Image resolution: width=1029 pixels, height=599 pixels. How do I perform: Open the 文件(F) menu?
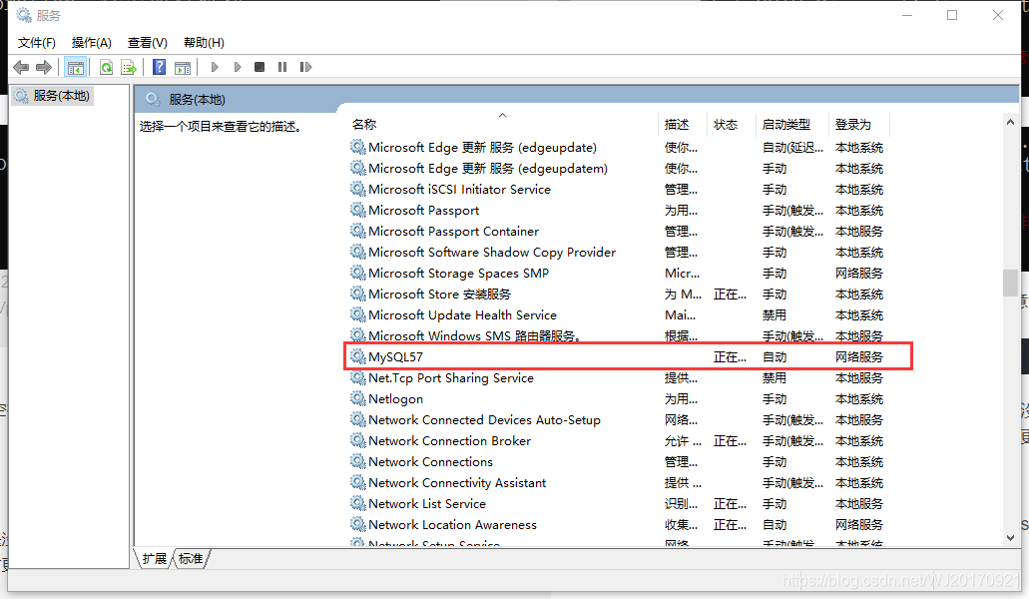point(36,43)
